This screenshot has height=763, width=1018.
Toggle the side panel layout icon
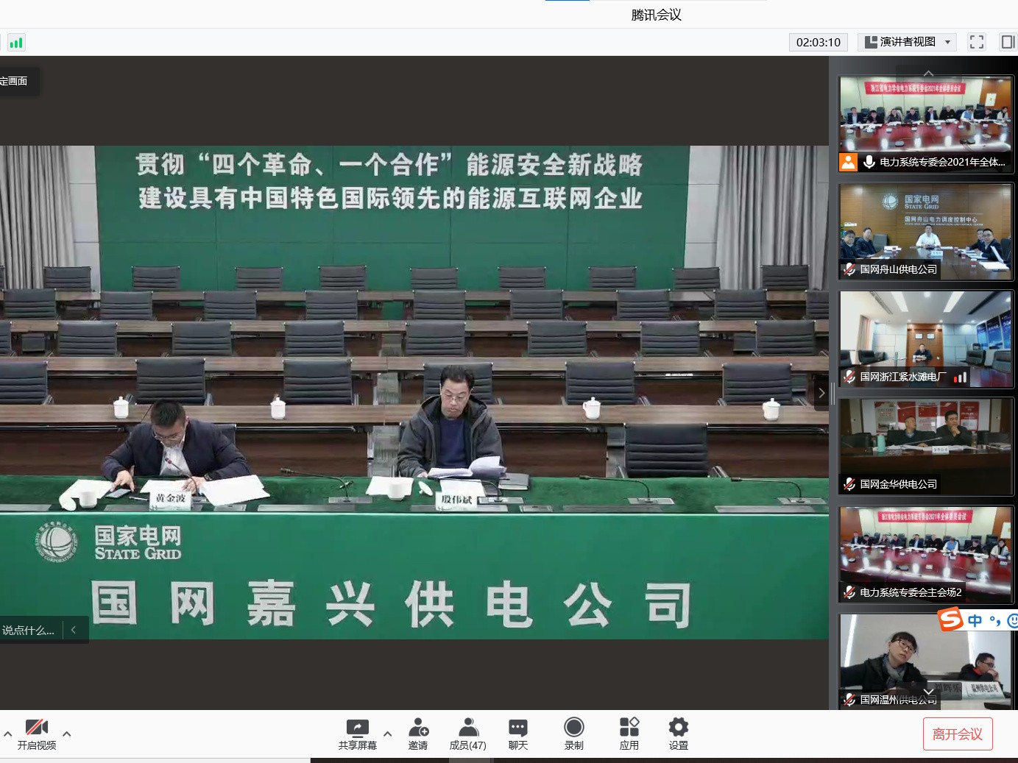point(1008,42)
